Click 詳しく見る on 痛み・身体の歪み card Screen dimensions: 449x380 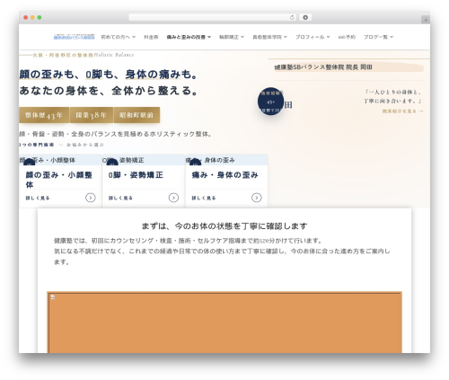(204, 198)
